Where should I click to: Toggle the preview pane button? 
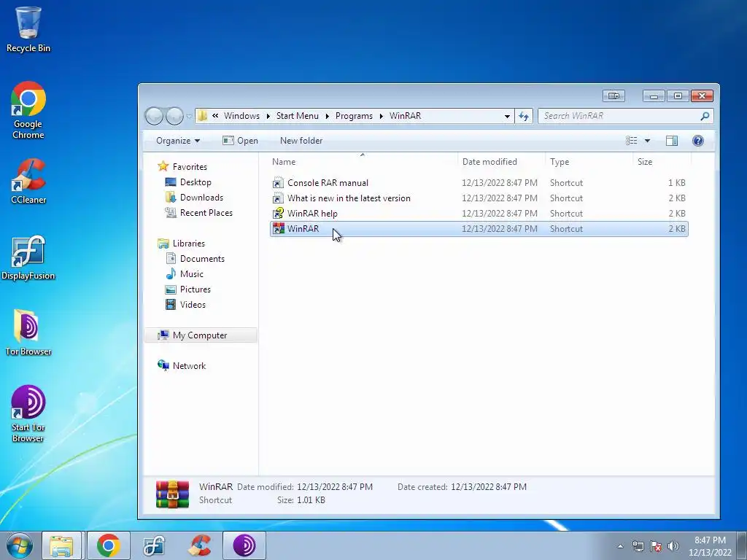point(672,141)
